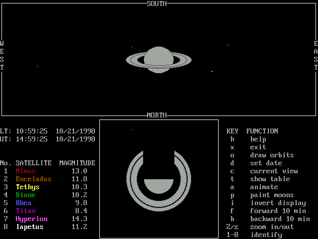The height and width of the screenshot is (239, 318).
Task: Click the 'animate' function entry
Action: coord(264,187)
